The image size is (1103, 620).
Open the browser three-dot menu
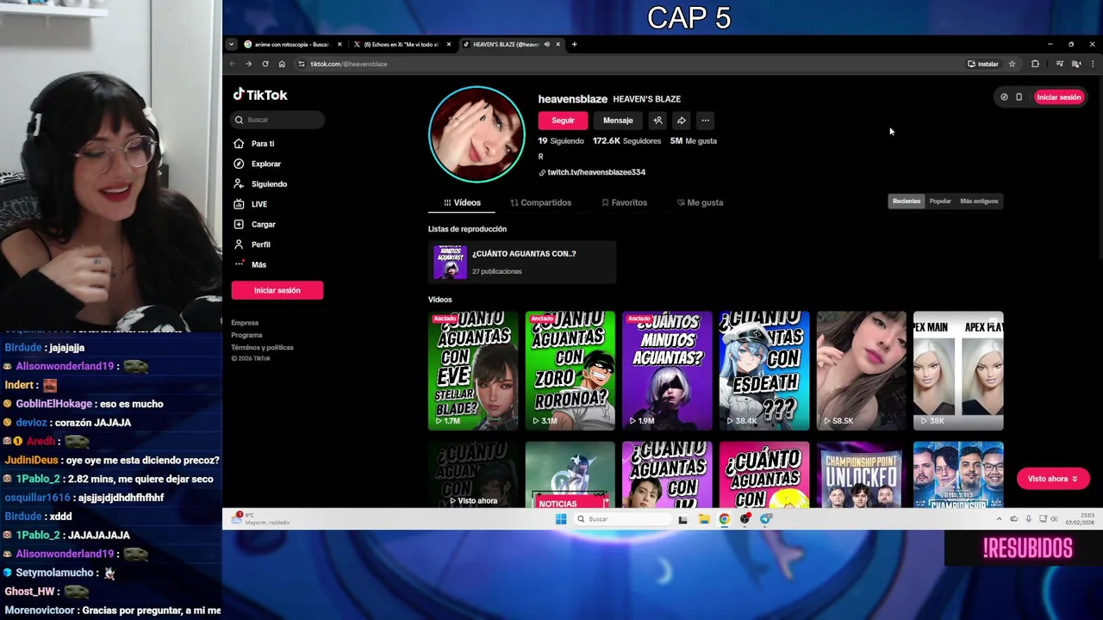[x=1092, y=64]
